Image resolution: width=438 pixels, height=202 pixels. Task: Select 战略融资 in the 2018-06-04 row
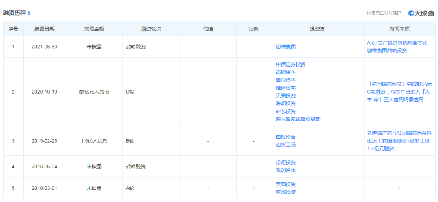(x=136, y=167)
